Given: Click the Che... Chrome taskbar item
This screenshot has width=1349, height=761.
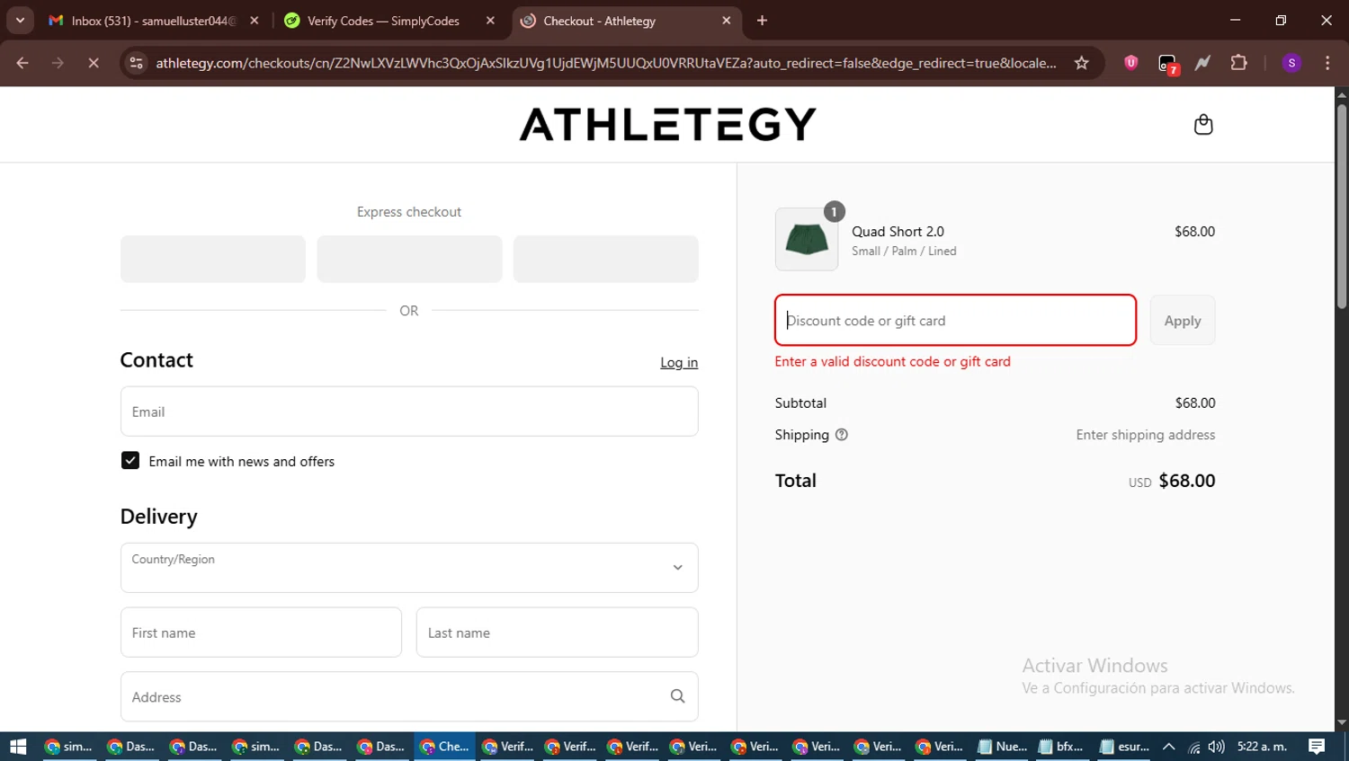Looking at the screenshot, I should (x=445, y=747).
